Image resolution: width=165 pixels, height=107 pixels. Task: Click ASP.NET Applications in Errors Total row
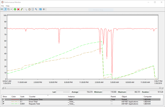[x=130, y=102]
